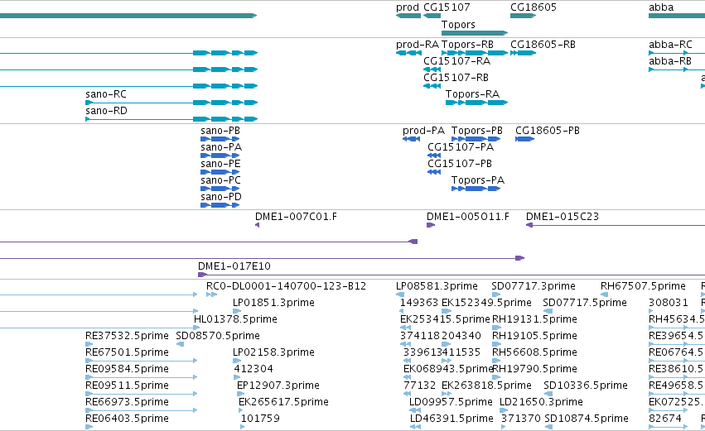This screenshot has width=705, height=431.
Task: Click the sano-PB protein feature
Action: tap(220, 139)
